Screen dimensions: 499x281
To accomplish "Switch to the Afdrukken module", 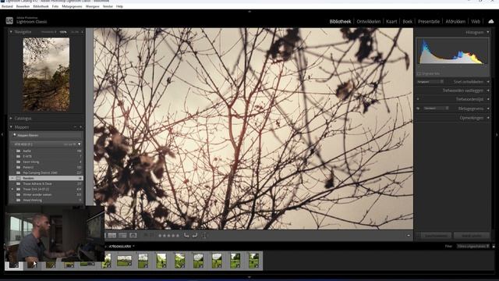I will coord(455,22).
